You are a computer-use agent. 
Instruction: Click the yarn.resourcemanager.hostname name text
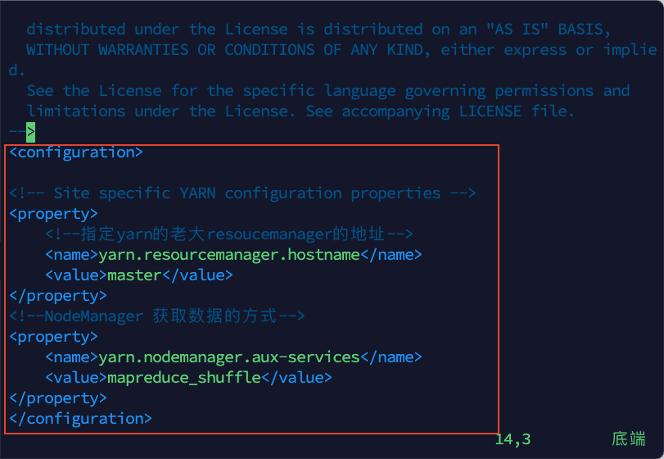point(228,255)
